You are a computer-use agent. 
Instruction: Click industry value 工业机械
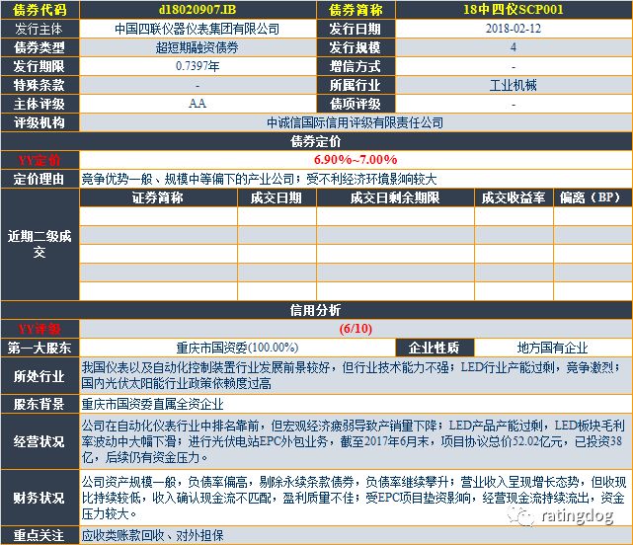pos(514,85)
